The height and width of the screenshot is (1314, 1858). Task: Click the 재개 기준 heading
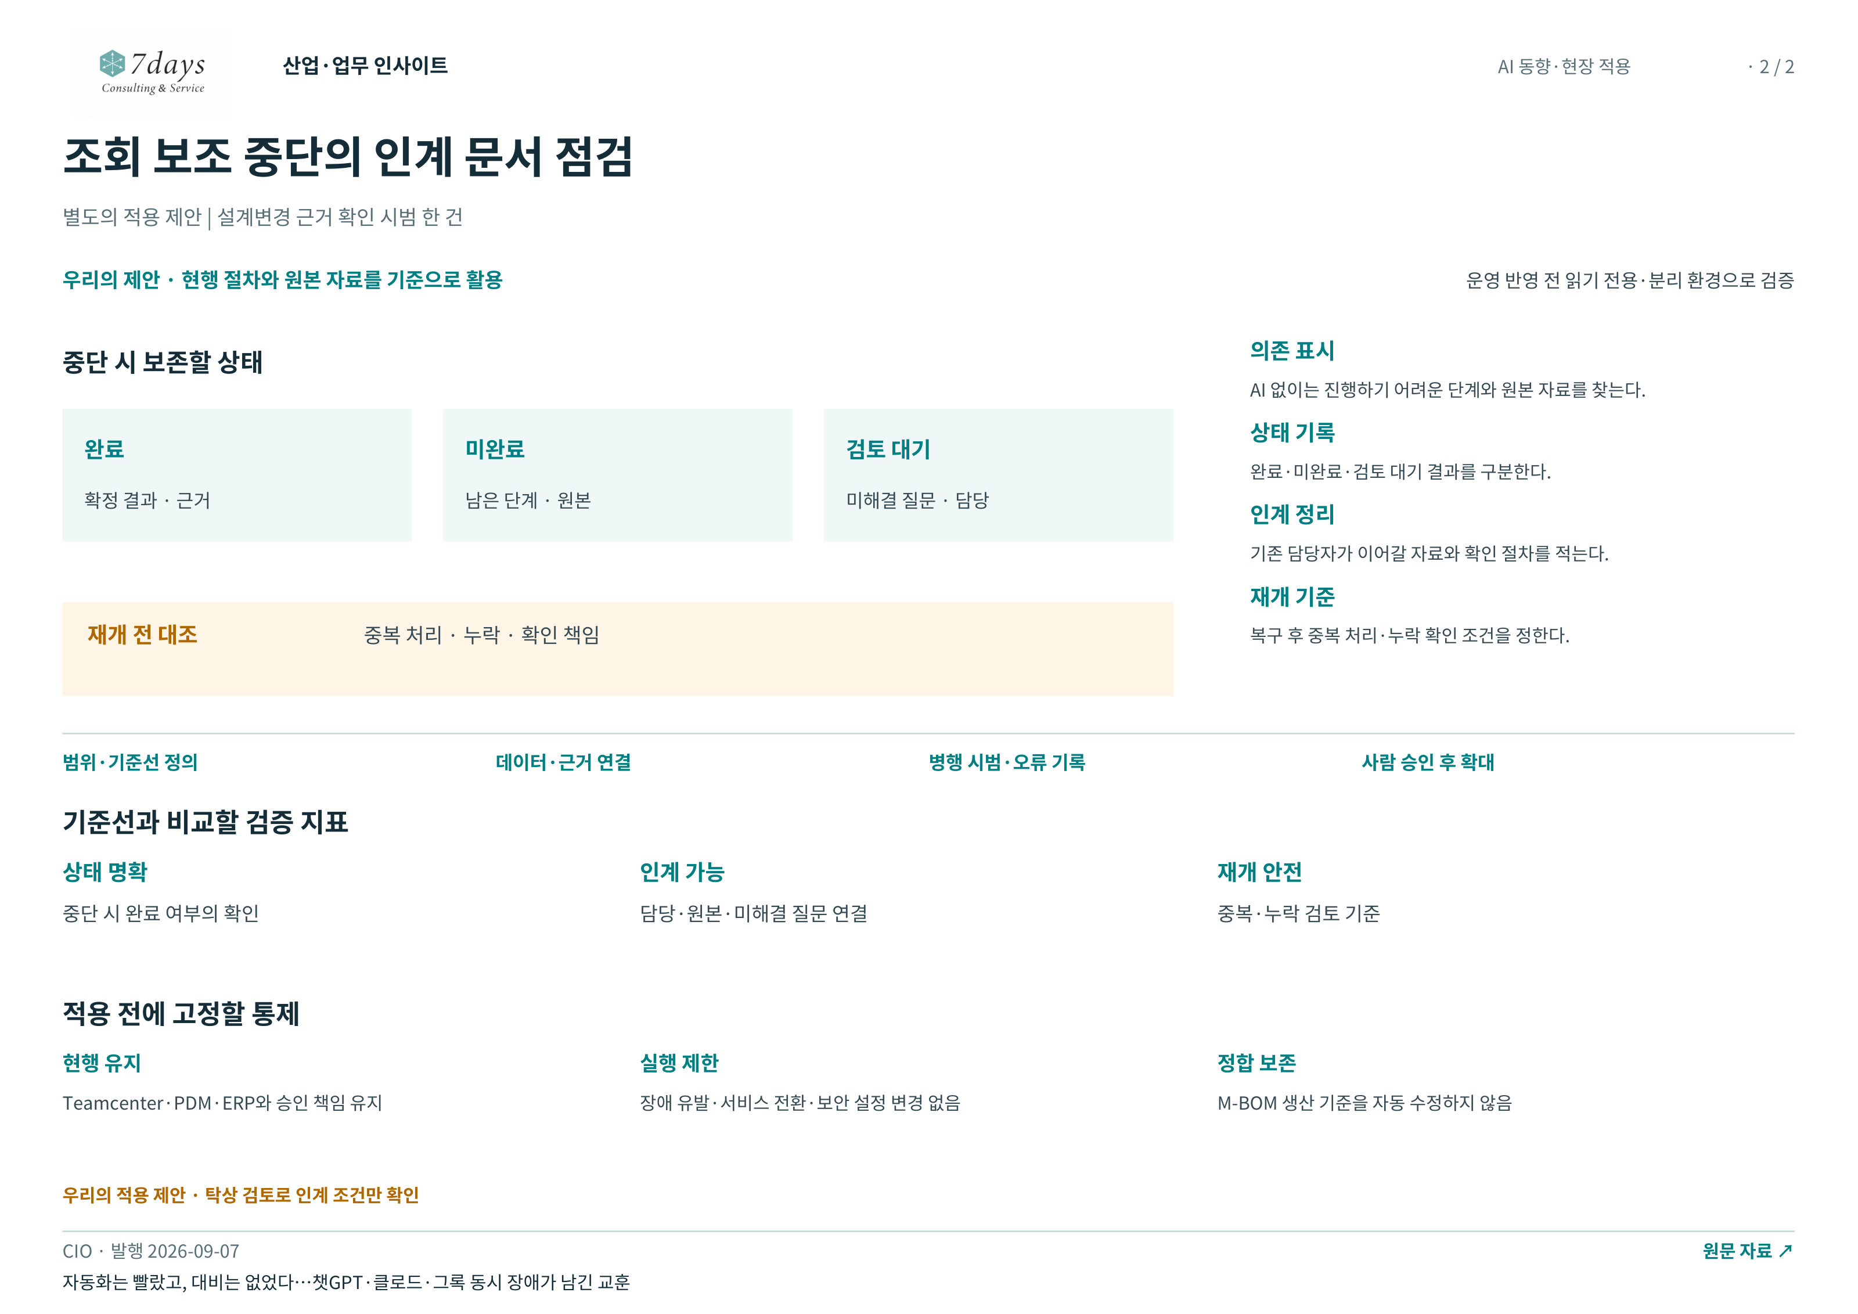pyautogui.click(x=1292, y=596)
